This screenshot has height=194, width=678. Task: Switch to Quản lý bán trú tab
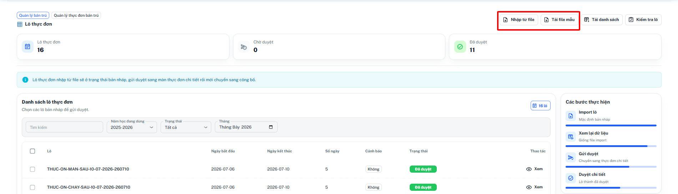click(x=33, y=15)
